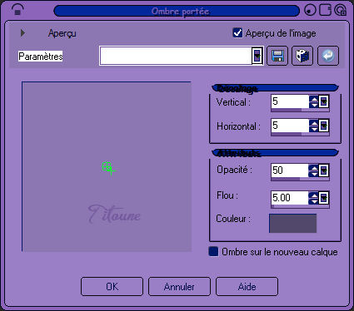Viewport: 354px width, 311px height.
Task: Open the Opacité value slider dropdown
Action: coord(324,170)
